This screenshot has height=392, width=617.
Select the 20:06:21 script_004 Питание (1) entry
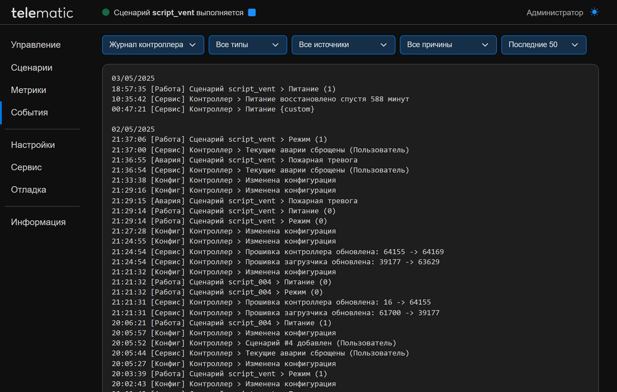tap(222, 323)
